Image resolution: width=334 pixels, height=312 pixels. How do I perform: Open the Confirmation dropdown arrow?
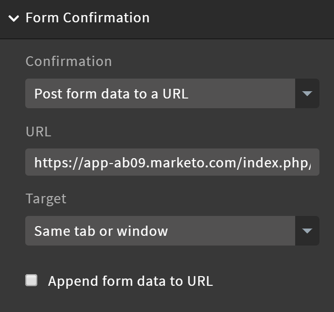307,94
